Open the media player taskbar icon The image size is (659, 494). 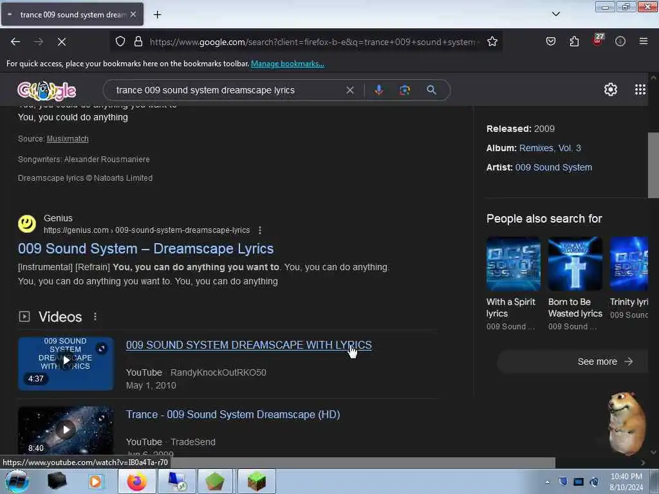pos(95,481)
